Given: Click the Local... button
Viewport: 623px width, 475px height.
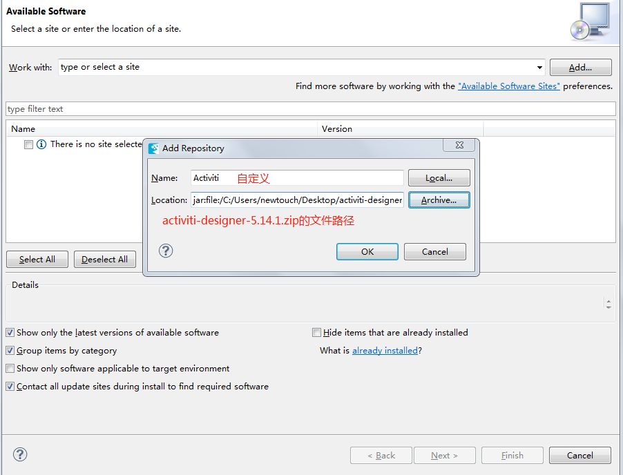Looking at the screenshot, I should (x=439, y=178).
